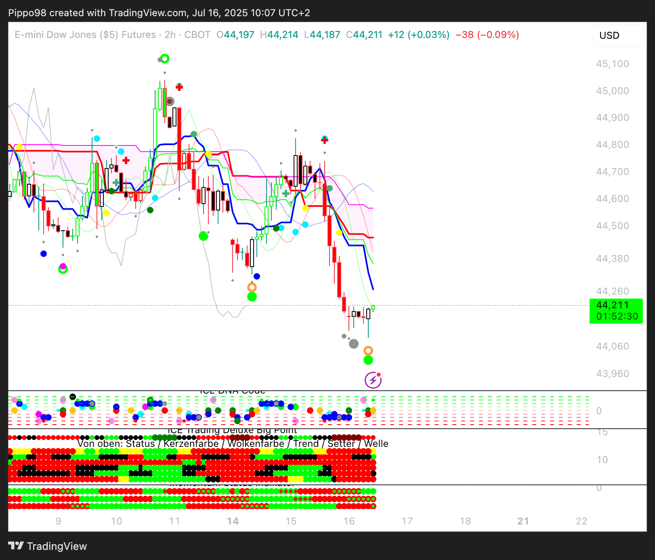This screenshot has width=655, height=560.
Task: Open the 2h timeframe label
Action: (170, 35)
